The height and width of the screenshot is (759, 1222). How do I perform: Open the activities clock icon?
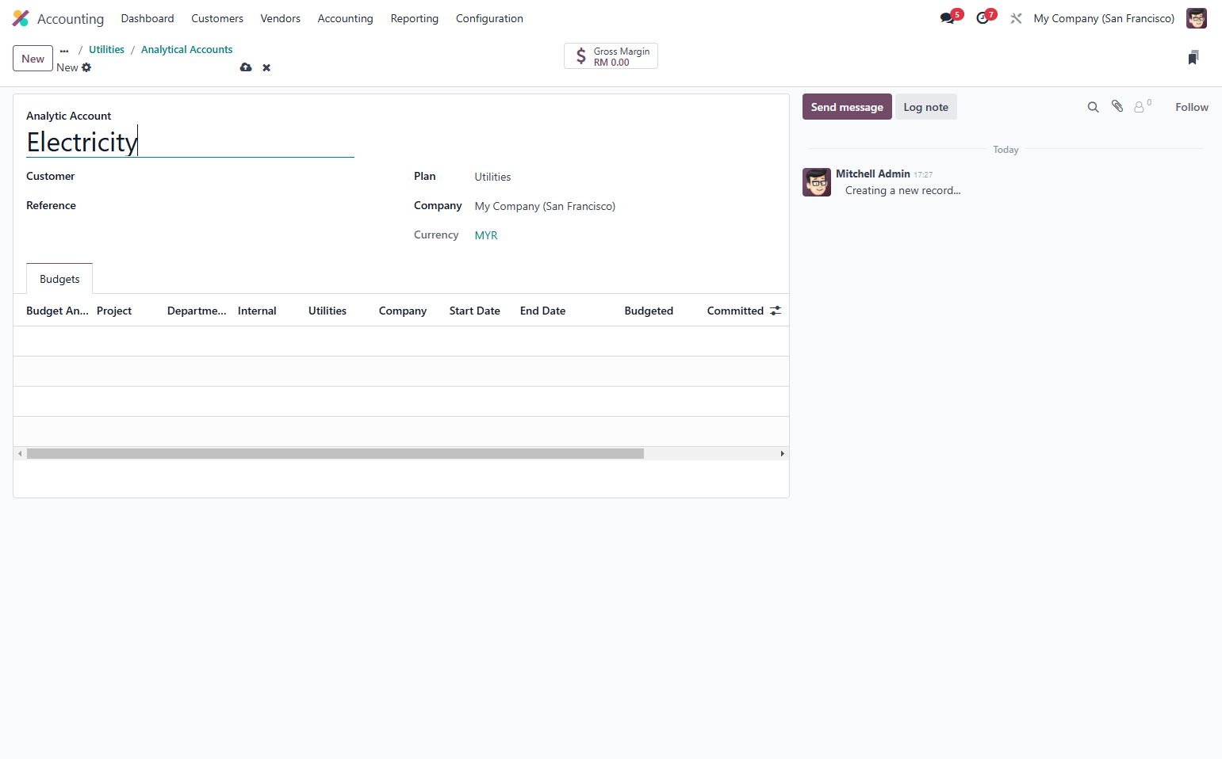pyautogui.click(x=983, y=18)
